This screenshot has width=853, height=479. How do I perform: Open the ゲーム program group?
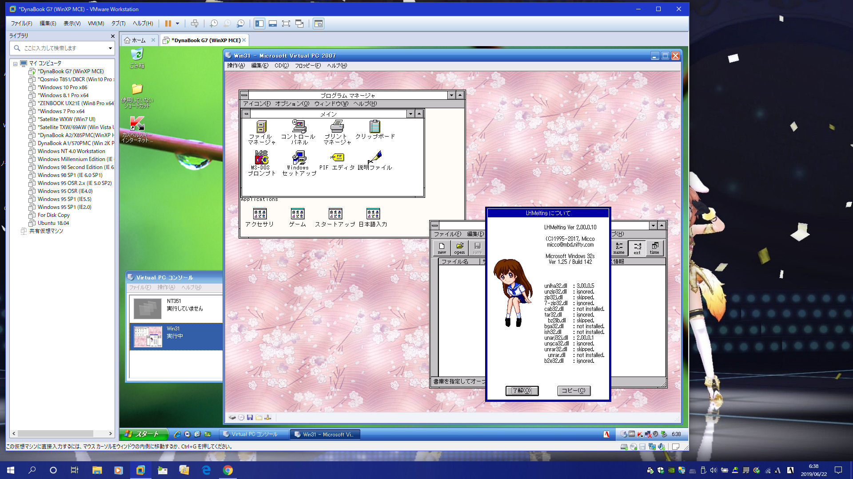click(x=297, y=218)
